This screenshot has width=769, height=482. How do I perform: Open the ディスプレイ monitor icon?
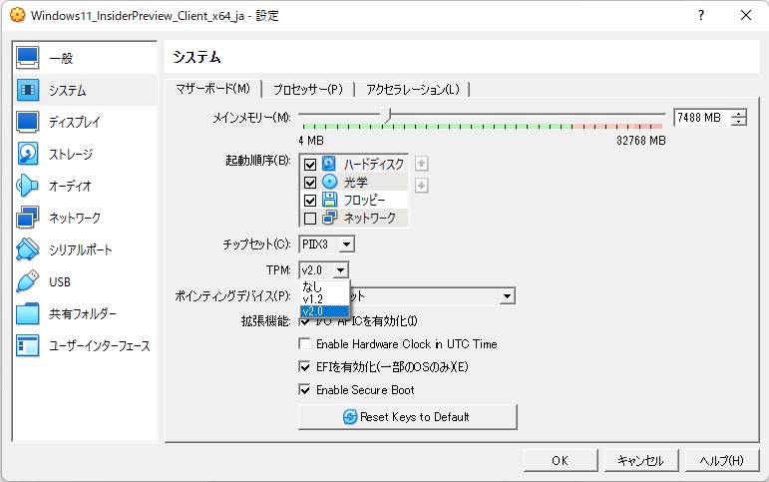tap(28, 122)
